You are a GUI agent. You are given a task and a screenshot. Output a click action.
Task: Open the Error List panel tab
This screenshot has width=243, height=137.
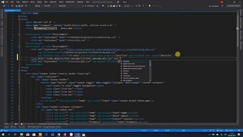[22, 127]
